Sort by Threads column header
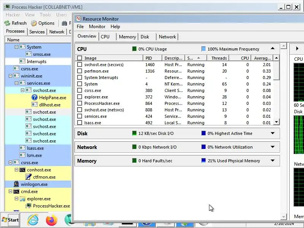The width and height of the screenshot is (304, 228). click(x=218, y=58)
